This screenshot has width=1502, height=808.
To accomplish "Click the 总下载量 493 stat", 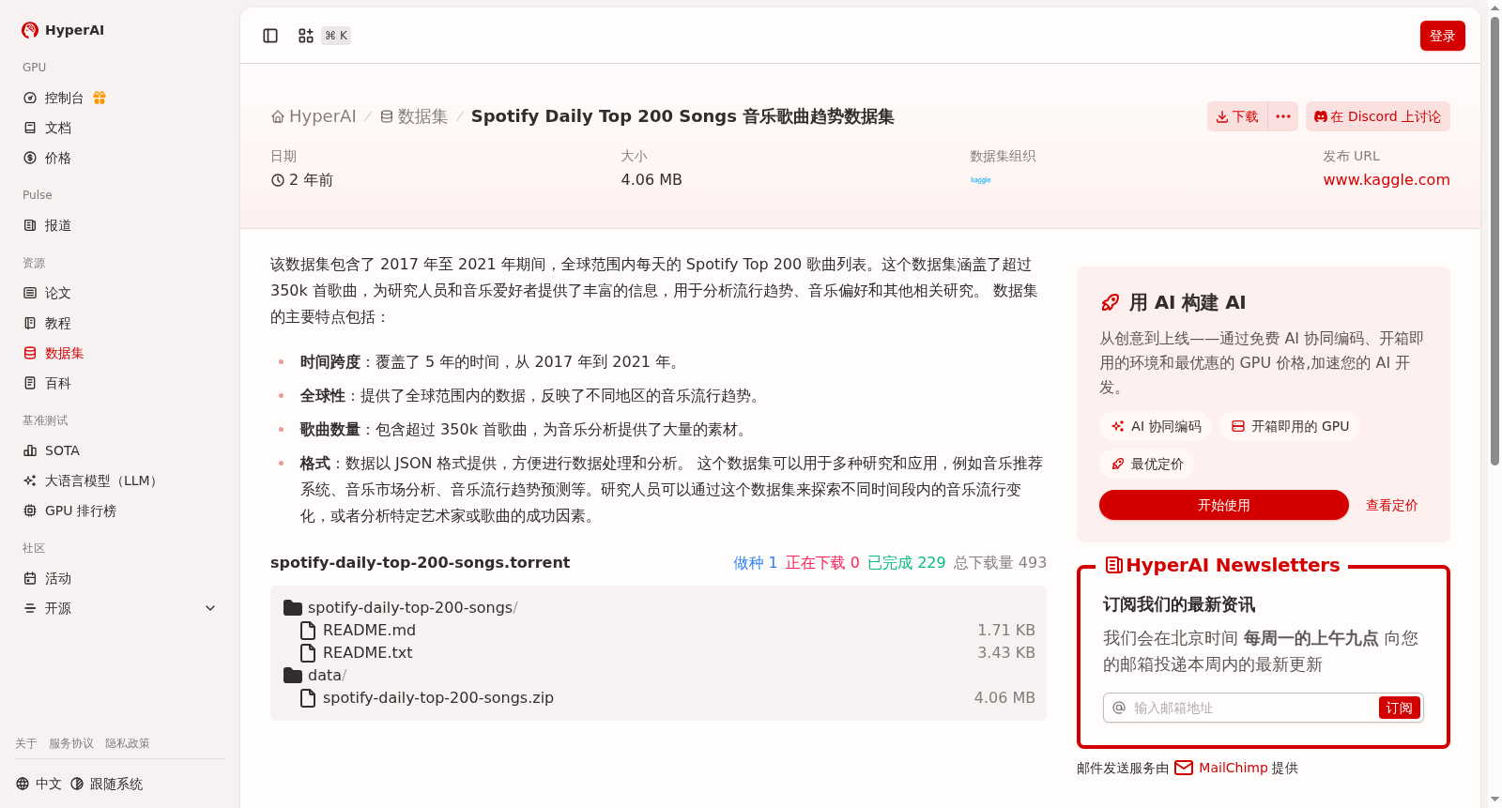I will [x=1000, y=562].
